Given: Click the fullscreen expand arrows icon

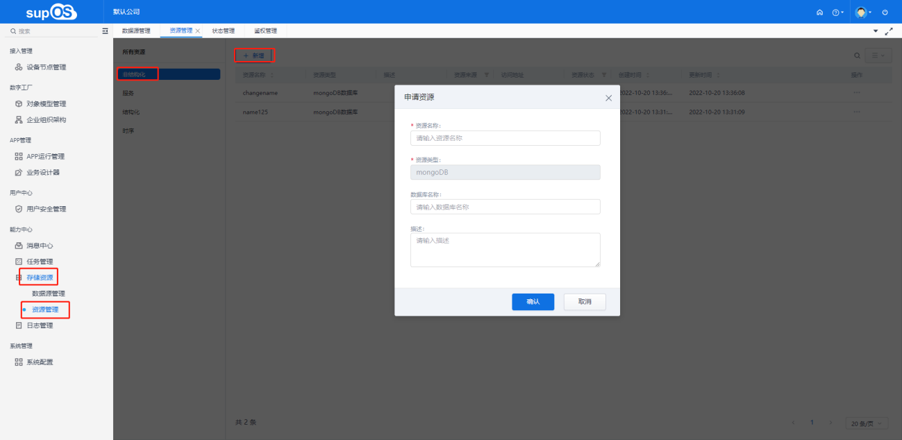Looking at the screenshot, I should pyautogui.click(x=888, y=31).
